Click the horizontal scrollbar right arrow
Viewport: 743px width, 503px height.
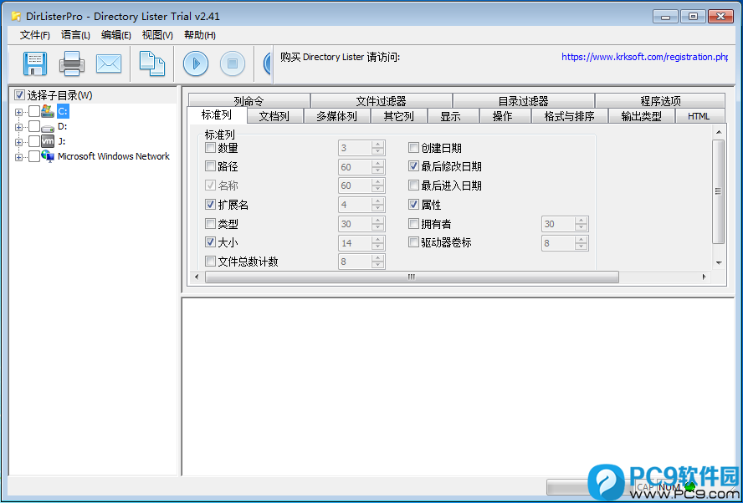(705, 277)
